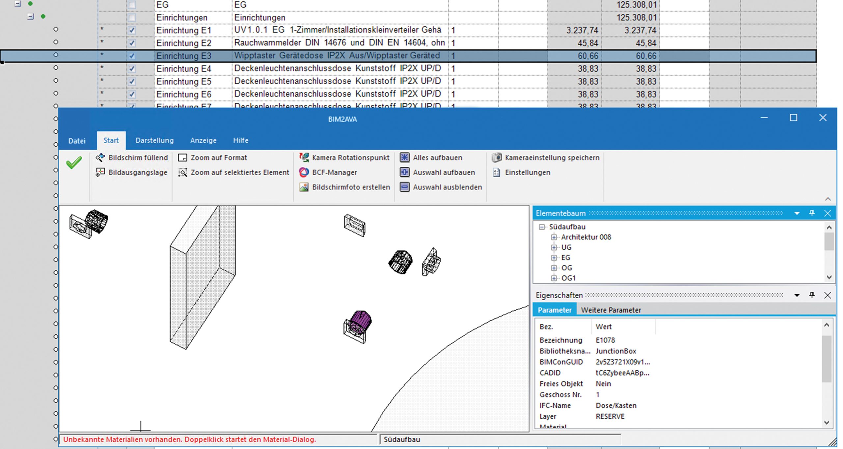Switch to the Parameter tab
843x449 pixels.
tap(555, 310)
